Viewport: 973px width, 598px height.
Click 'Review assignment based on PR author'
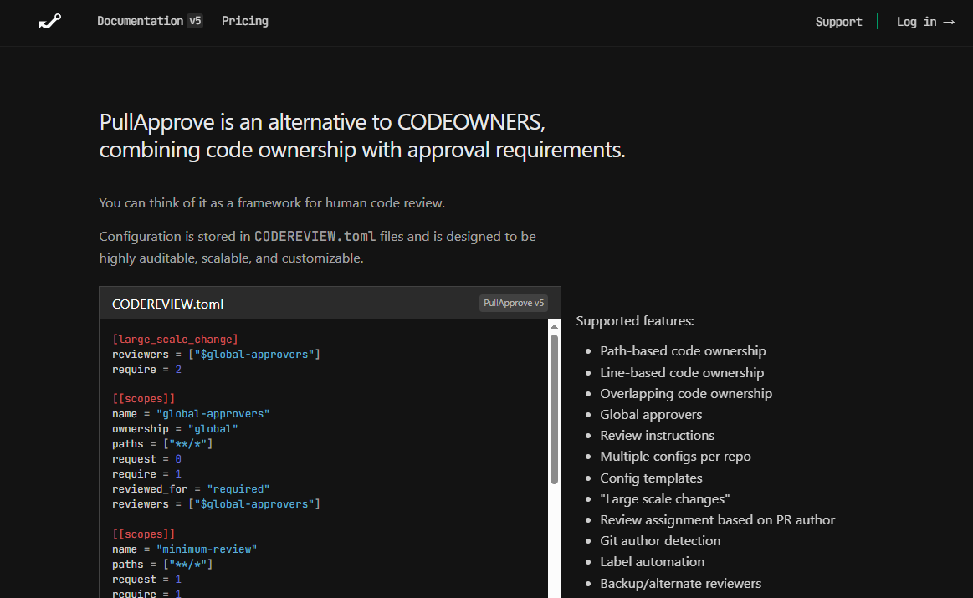point(717,520)
